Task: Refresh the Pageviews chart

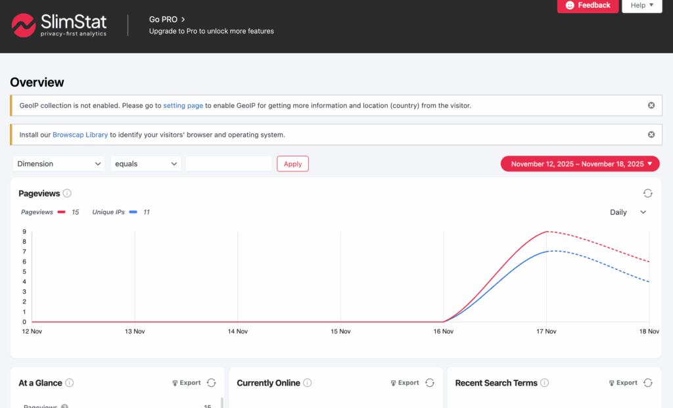Action: 647,194
